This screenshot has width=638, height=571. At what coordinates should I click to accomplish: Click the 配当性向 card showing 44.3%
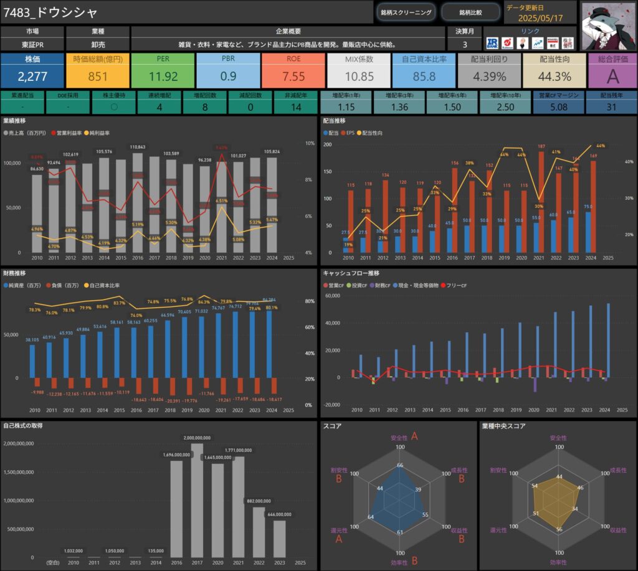(x=555, y=70)
